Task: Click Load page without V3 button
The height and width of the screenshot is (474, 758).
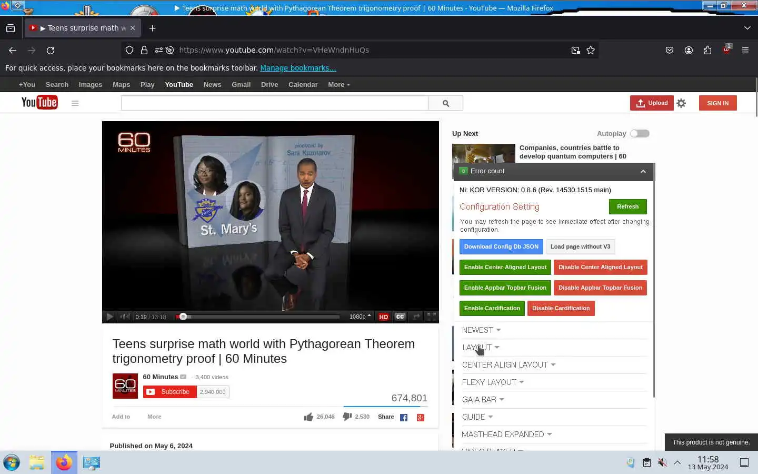Action: click(580, 246)
